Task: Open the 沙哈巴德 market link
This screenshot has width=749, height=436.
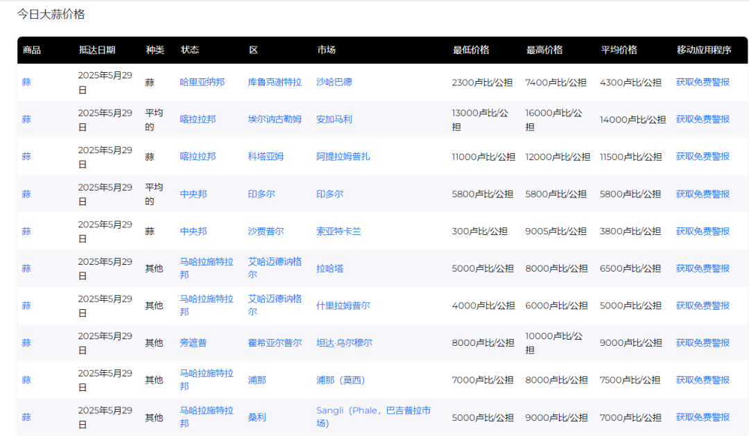Action: [x=334, y=82]
